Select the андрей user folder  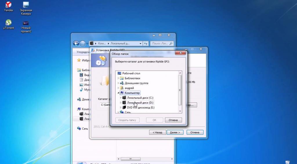tap(129, 88)
